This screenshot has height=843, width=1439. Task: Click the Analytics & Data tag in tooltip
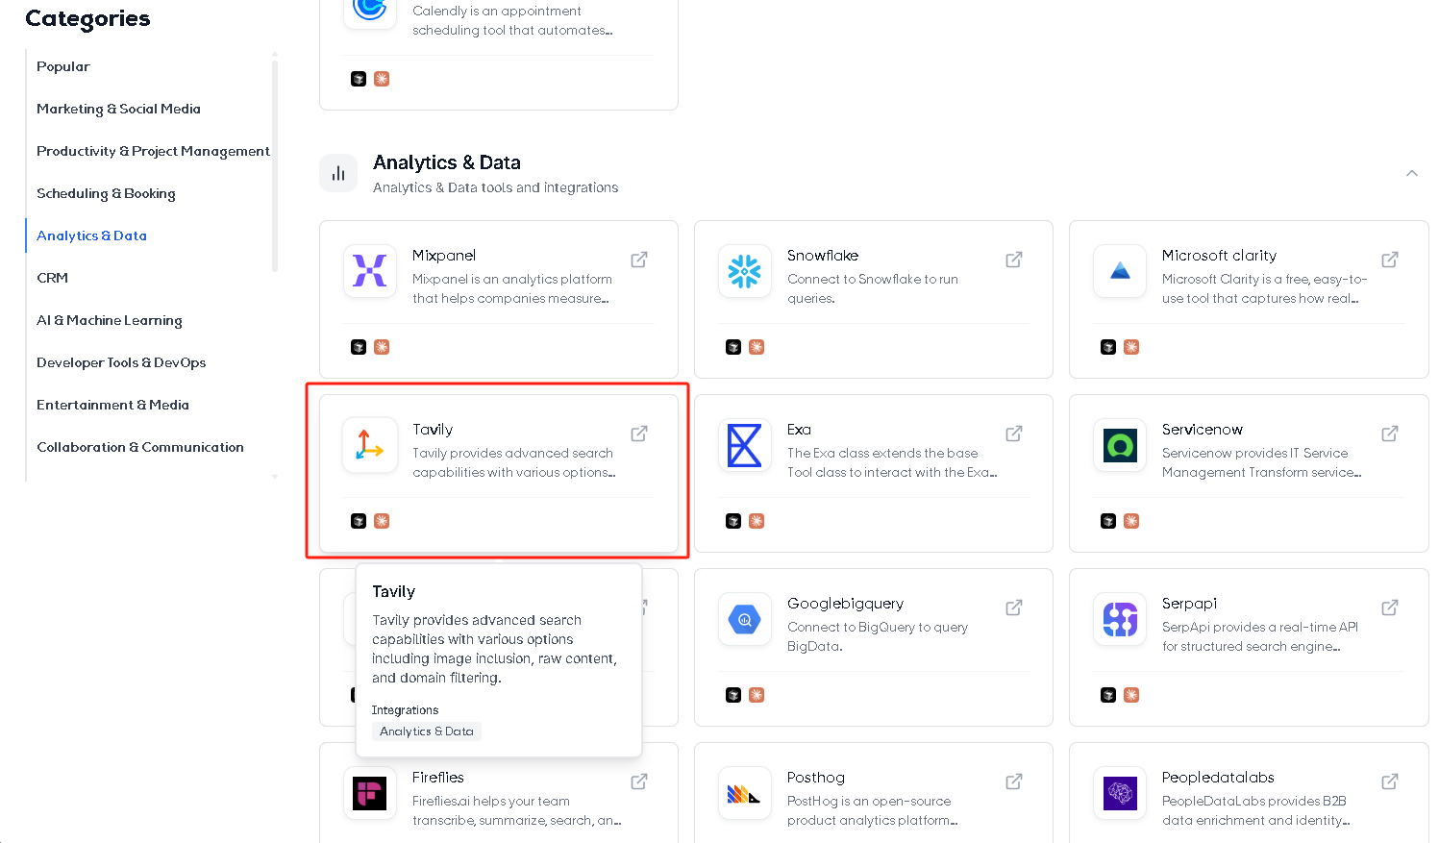(427, 731)
